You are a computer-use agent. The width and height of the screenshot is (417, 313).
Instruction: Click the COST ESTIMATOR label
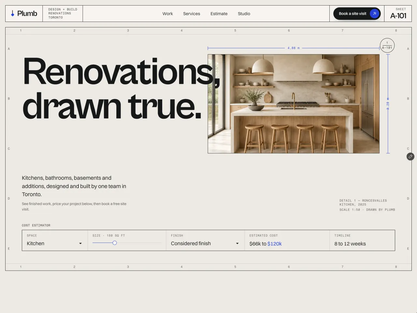coord(36,225)
